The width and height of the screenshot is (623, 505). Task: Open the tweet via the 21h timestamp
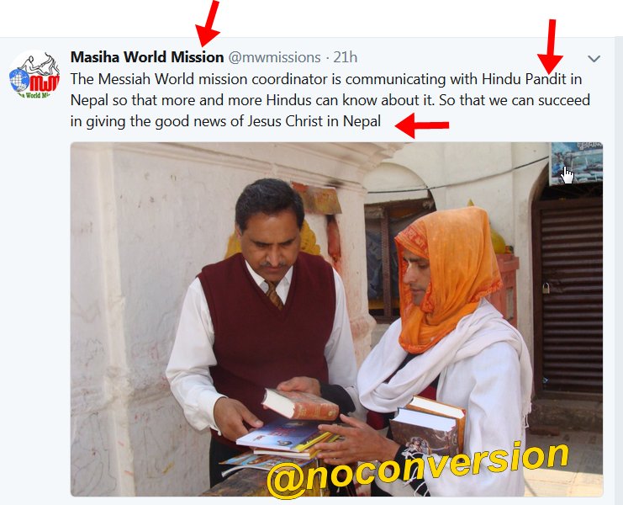pos(346,58)
